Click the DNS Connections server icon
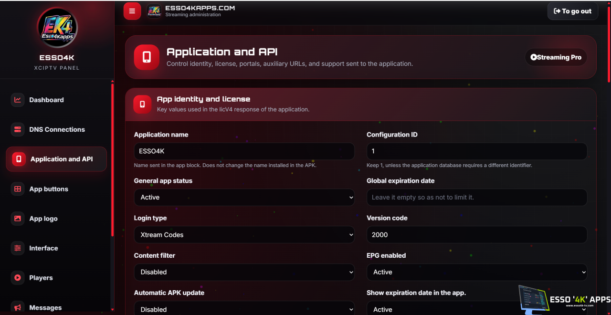The height and width of the screenshot is (315, 611). coord(18,129)
